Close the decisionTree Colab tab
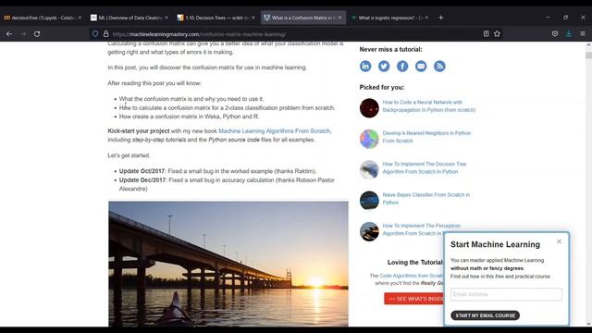 tap(80, 18)
